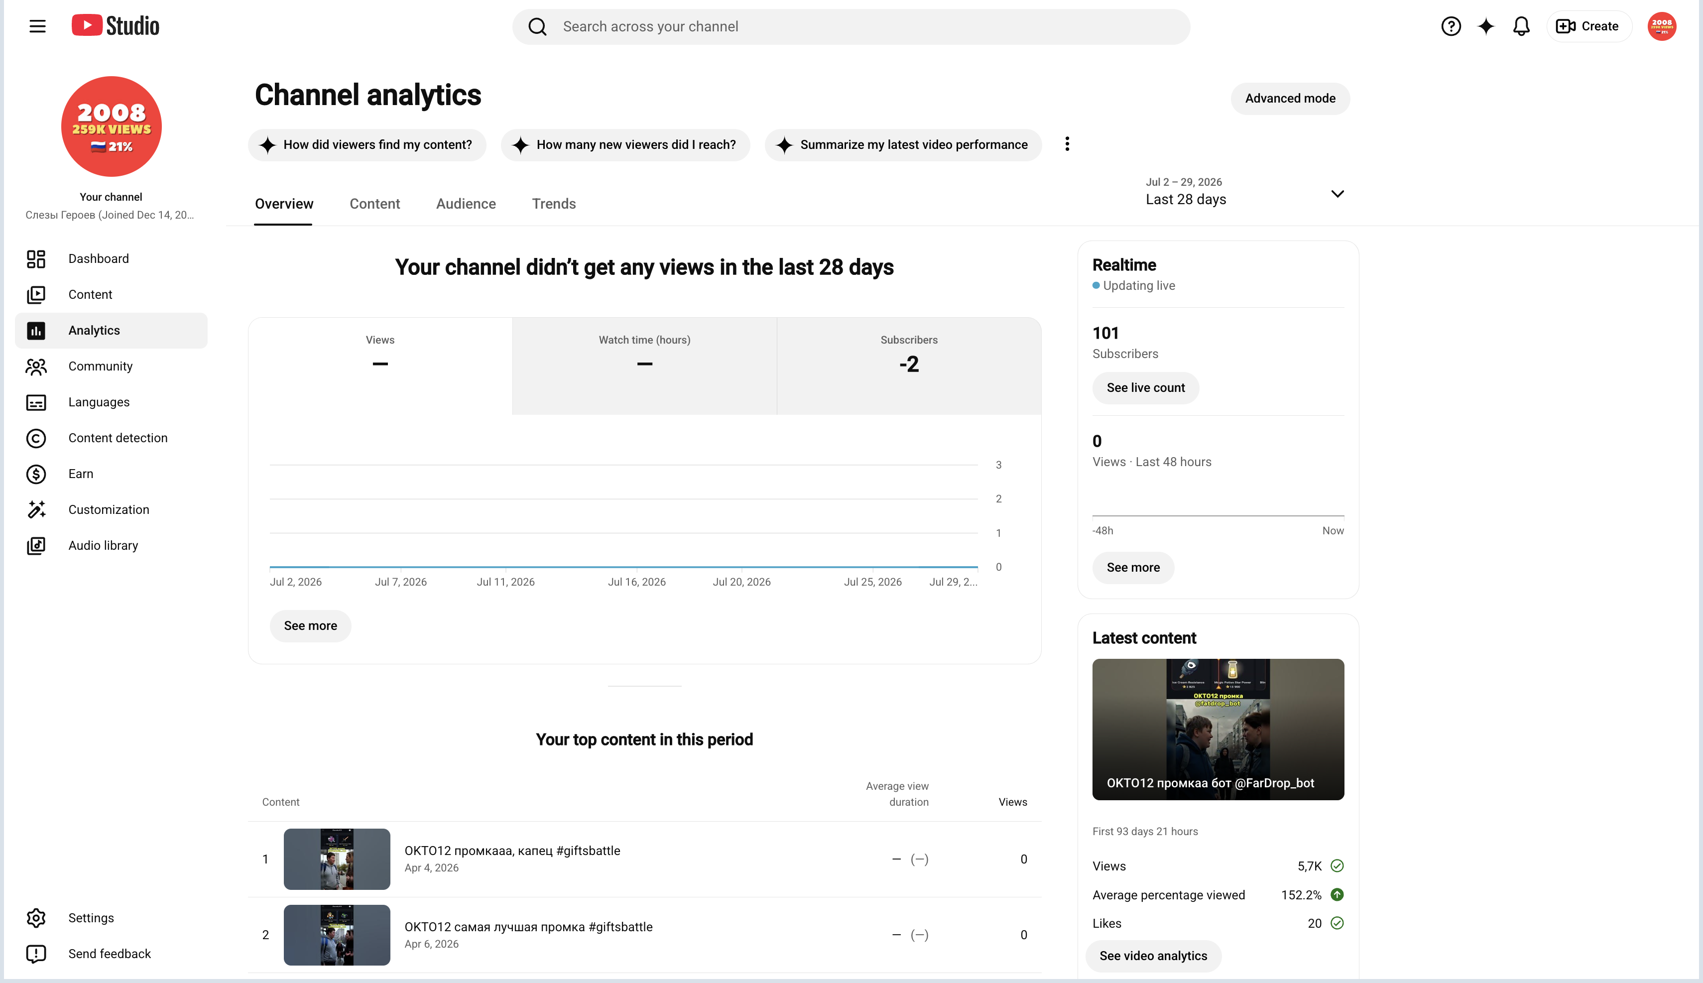Switch to the Overview tab
The image size is (1703, 983).
click(283, 204)
